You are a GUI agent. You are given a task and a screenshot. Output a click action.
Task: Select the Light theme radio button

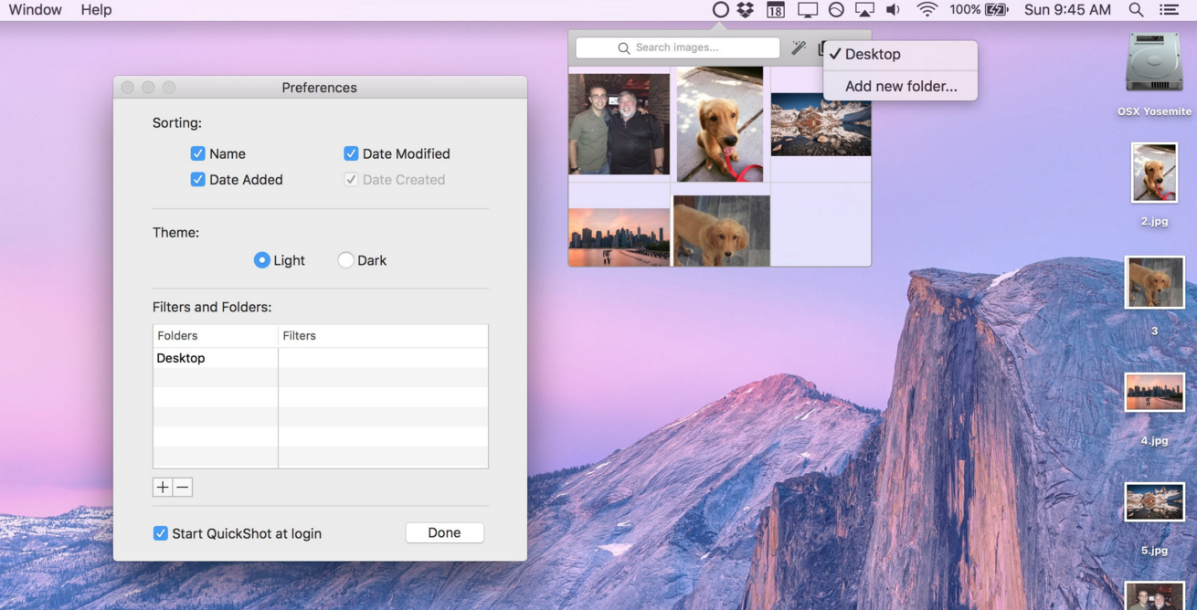tap(262, 260)
